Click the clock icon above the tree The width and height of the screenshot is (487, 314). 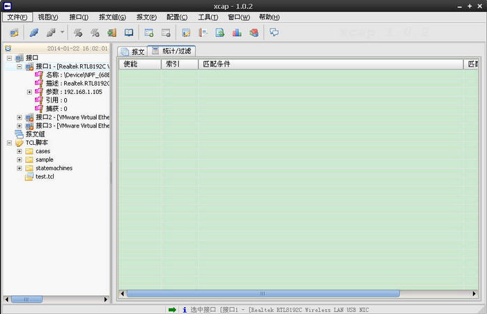pyautogui.click(x=8, y=49)
